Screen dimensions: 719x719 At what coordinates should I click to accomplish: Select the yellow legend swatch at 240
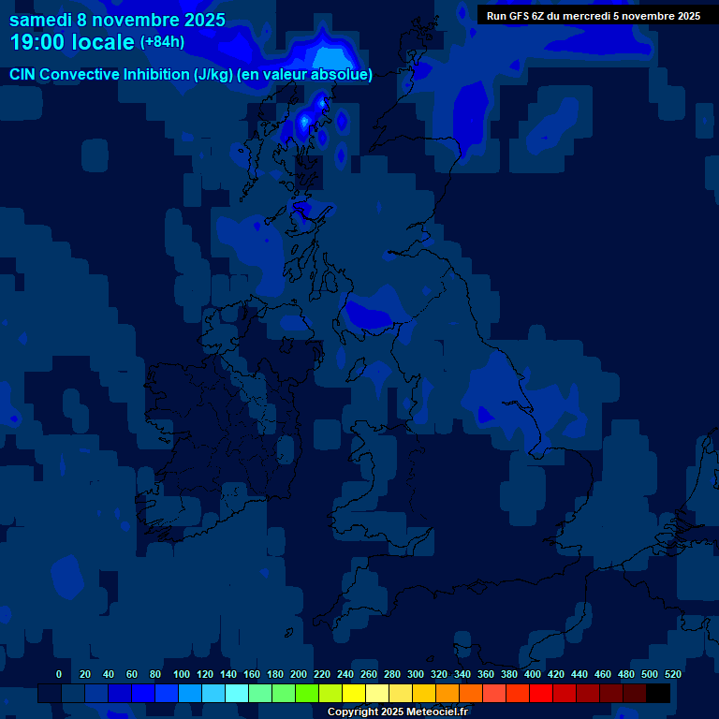[x=354, y=694]
